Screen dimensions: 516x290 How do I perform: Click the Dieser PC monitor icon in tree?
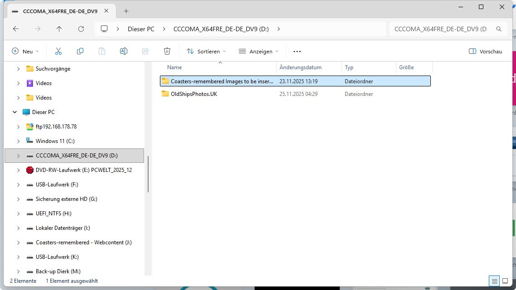(26, 112)
